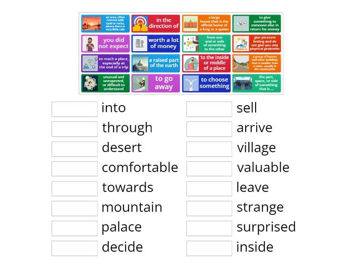The image size is (362, 272).
Task: Choose the answer slot for 'decide'
Action: click(75, 248)
